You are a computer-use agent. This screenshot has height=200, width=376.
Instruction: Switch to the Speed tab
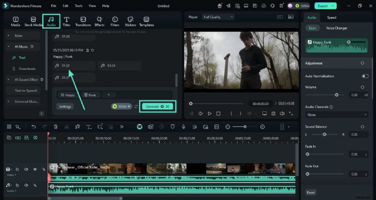(x=331, y=17)
